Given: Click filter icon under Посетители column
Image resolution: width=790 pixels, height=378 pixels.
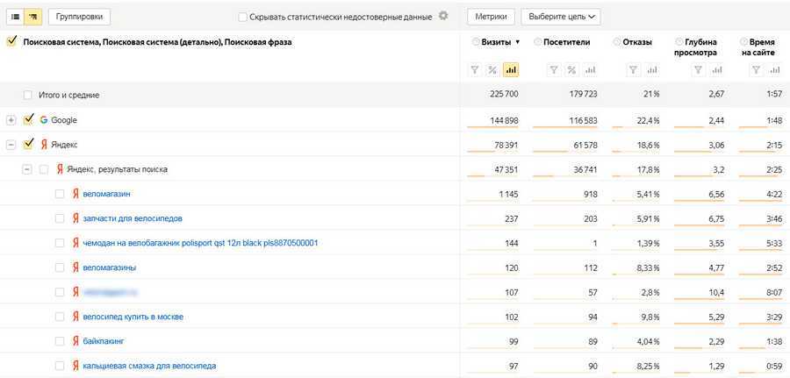Looking at the screenshot, I should coord(553,70).
